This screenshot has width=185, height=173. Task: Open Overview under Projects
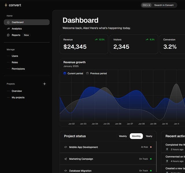tap(17, 91)
